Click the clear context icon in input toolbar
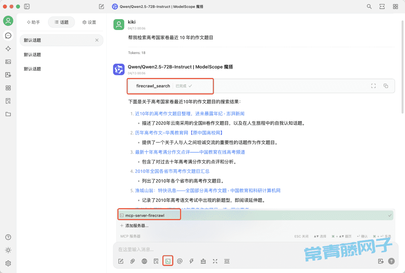This screenshot has width=405, height=273. [227, 261]
